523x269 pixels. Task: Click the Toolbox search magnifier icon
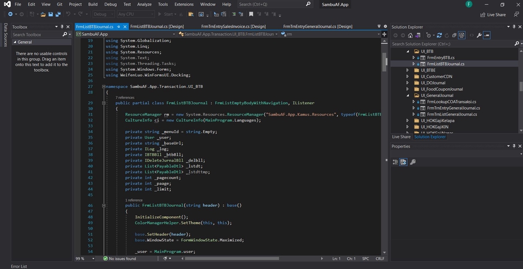[65, 34]
